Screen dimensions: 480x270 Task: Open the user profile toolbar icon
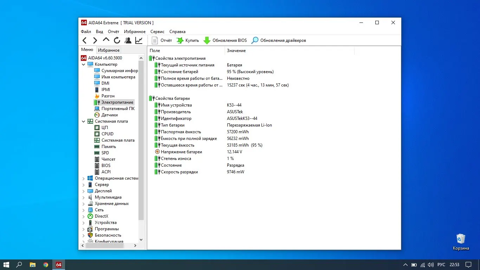[x=128, y=40]
